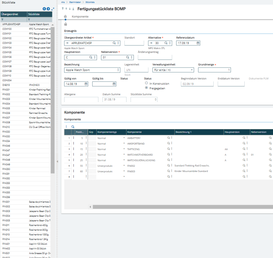Filter the Übergeordnet column

2,20
